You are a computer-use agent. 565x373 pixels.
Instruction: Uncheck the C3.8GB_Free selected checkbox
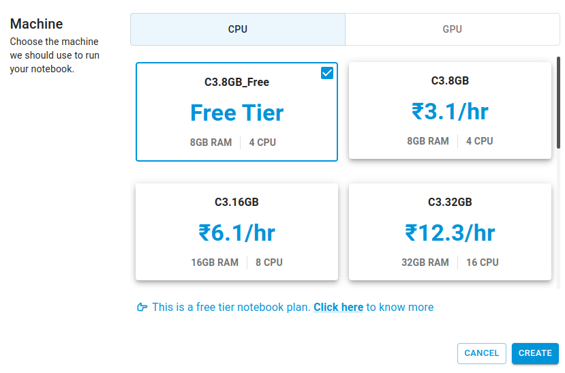tap(327, 73)
